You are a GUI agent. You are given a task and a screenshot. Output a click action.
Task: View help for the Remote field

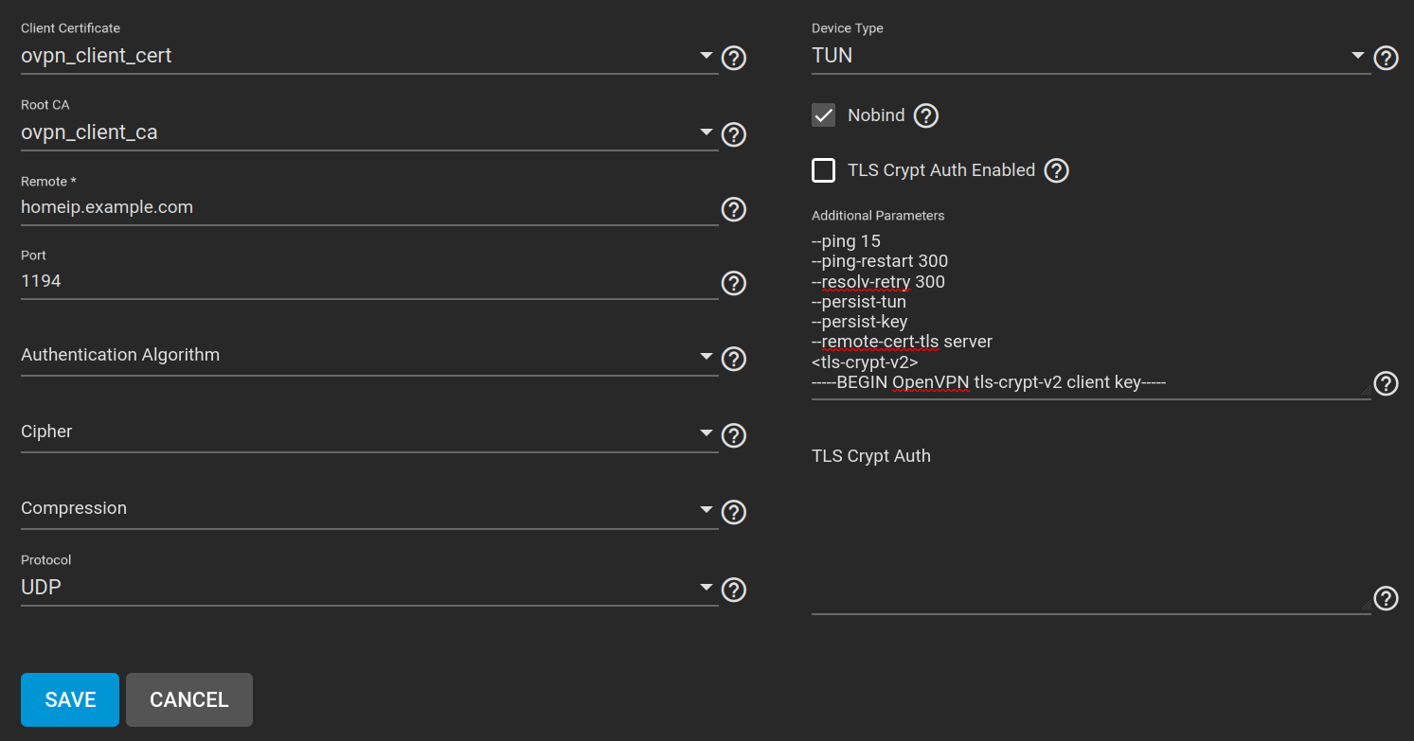point(734,209)
